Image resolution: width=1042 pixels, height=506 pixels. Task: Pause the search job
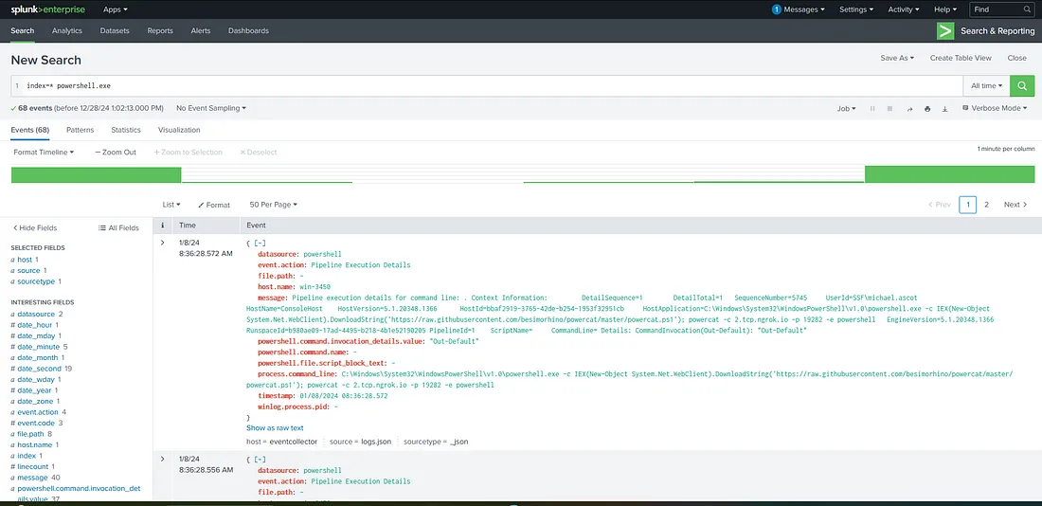tap(872, 108)
